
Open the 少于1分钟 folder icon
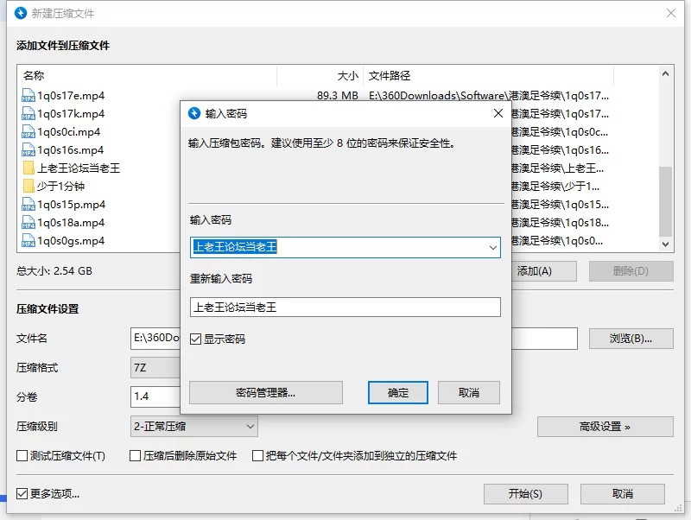[x=27, y=186]
